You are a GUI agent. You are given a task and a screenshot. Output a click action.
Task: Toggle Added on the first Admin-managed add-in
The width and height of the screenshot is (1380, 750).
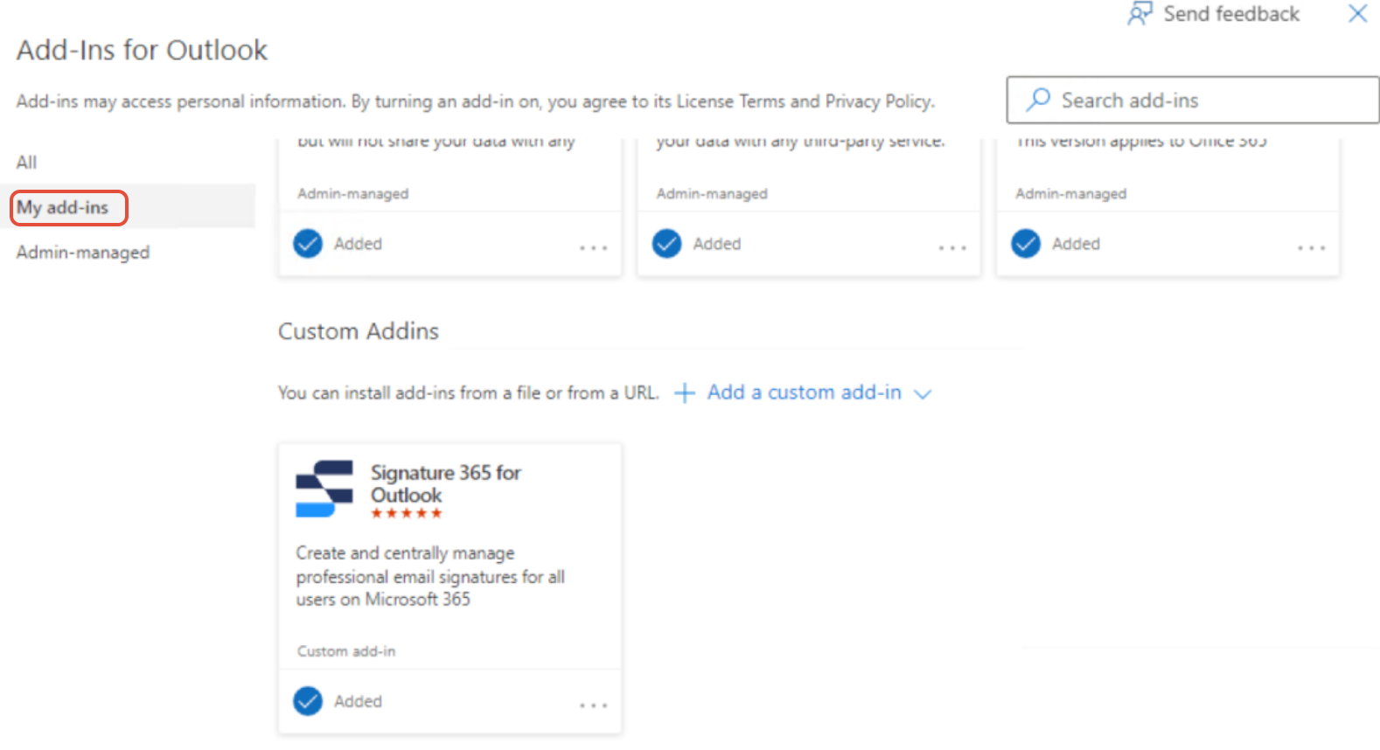tap(307, 244)
